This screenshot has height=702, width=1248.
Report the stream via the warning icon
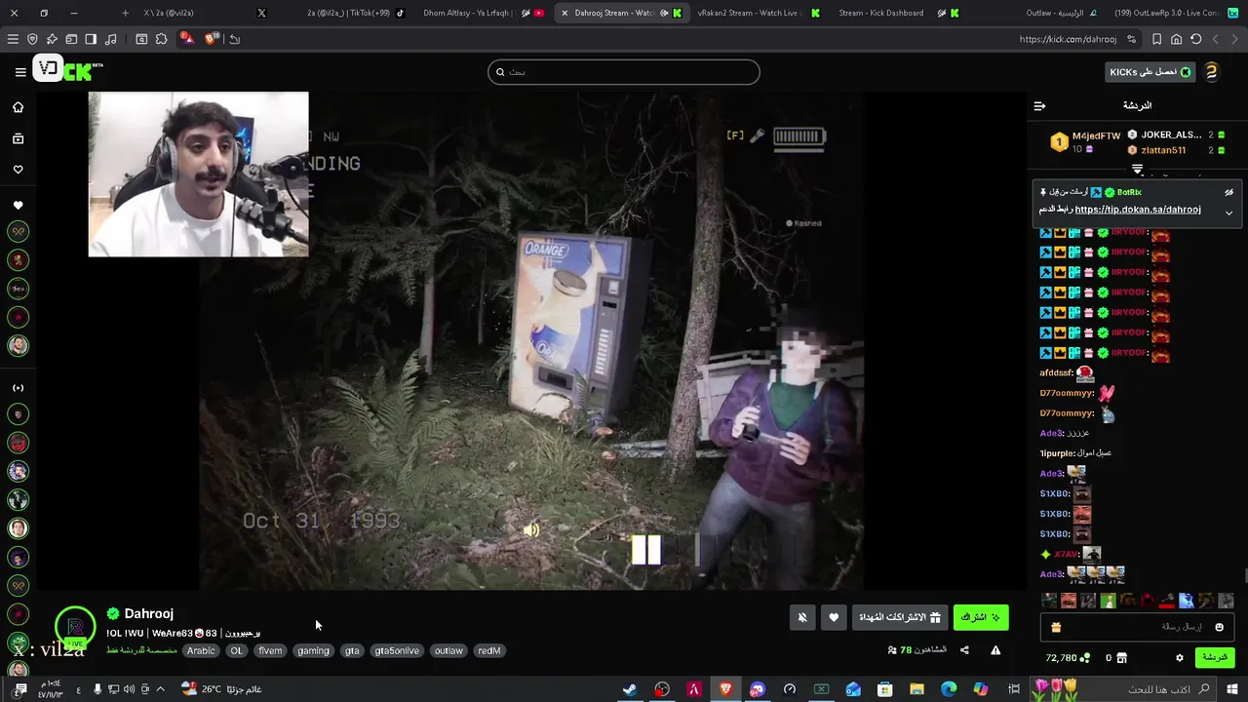[995, 650]
